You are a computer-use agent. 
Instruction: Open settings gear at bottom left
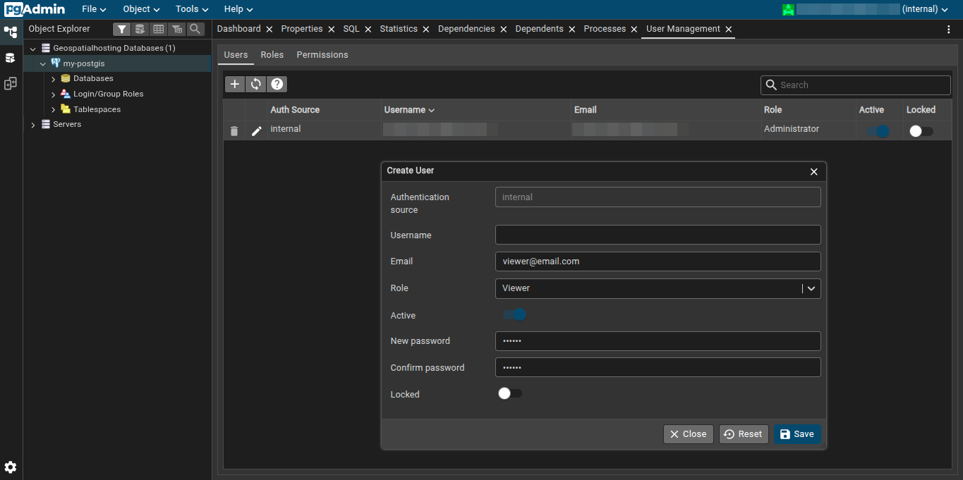(x=11, y=467)
